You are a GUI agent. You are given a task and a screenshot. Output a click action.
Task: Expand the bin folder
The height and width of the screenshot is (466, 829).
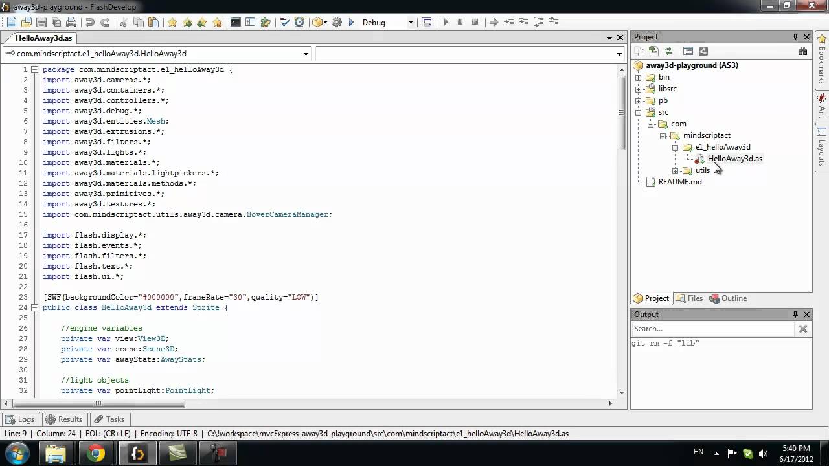coord(638,78)
